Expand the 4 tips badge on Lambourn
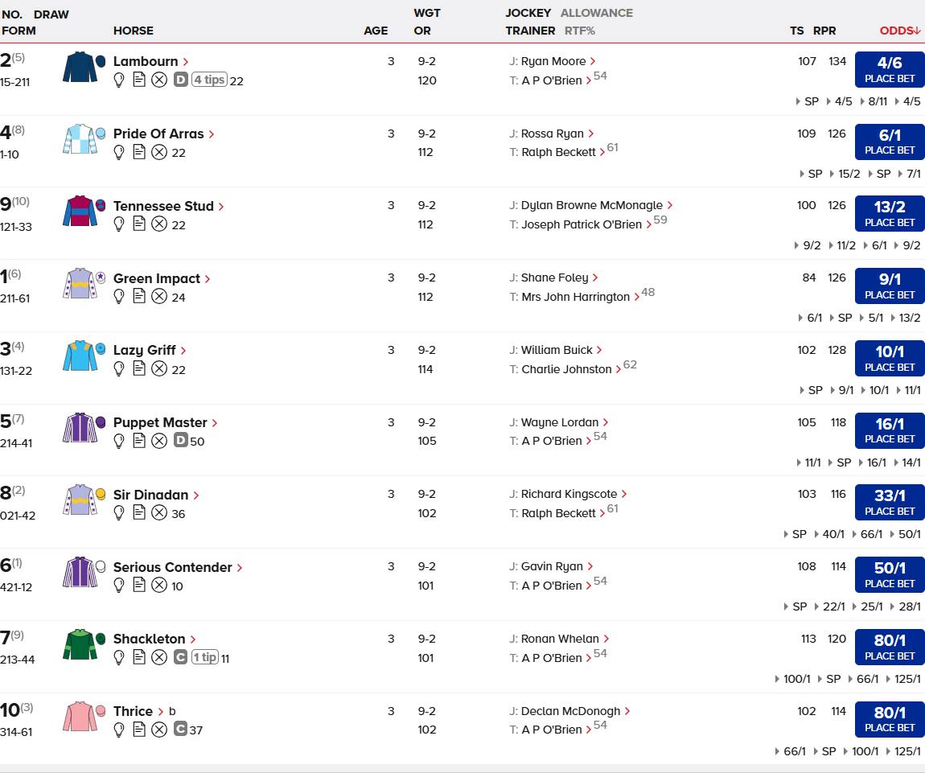 208,80
